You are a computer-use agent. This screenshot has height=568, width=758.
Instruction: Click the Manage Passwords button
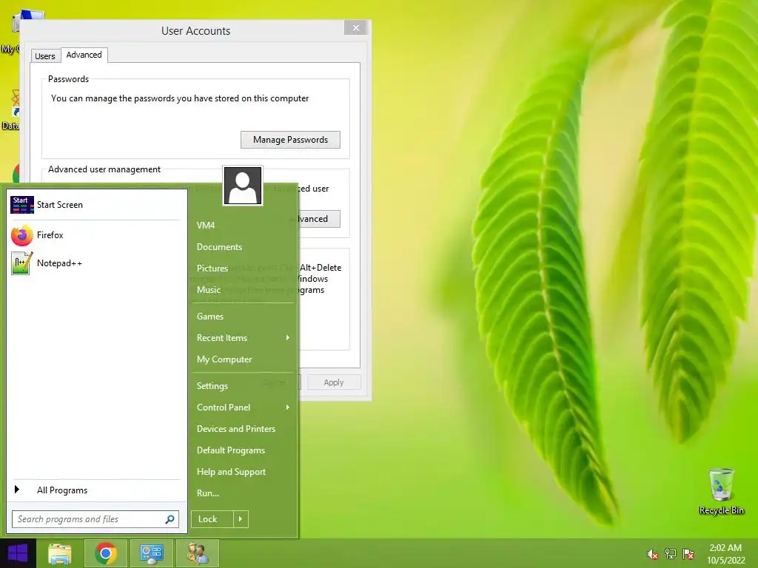(290, 140)
